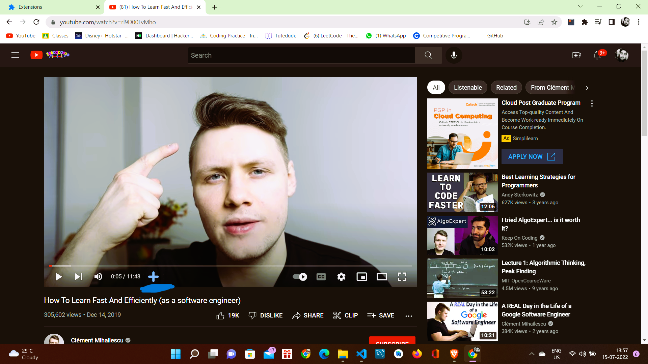648x364 pixels.
Task: Open the tab search dropdown arrow
Action: pos(580,6)
